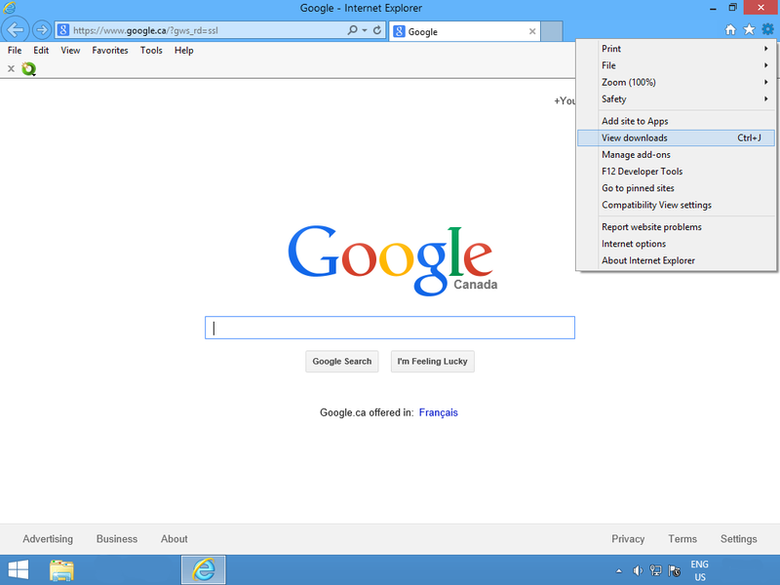Open the Settings footer link
This screenshot has height=585, width=780.
pyautogui.click(x=739, y=539)
